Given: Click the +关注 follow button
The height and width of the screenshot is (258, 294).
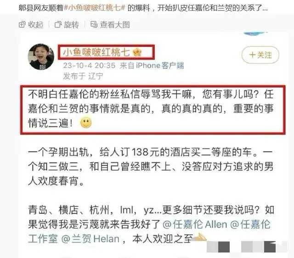Looking at the screenshot, I should pos(260,55).
